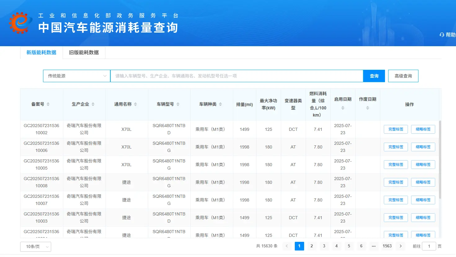Viewport: 456px width, 257px height.
Task: Sort table by 启用日期 column
Action: 343,108
